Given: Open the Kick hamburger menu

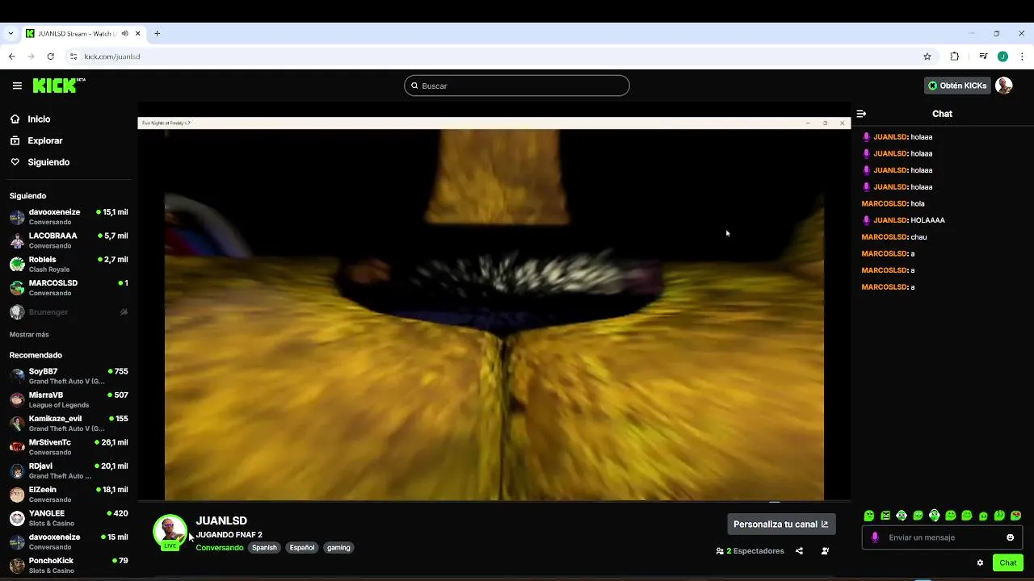Looking at the screenshot, I should coord(17,86).
